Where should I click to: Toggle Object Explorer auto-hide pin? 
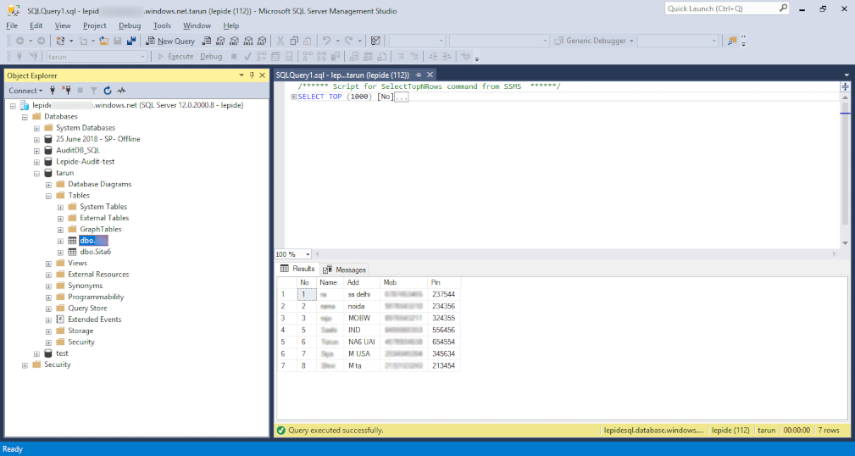coord(252,75)
